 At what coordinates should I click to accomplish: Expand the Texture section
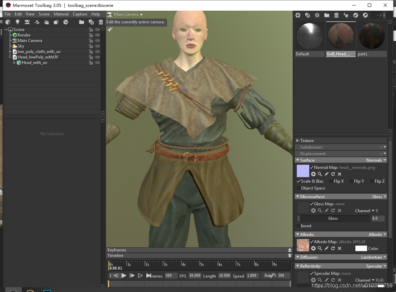[298, 140]
